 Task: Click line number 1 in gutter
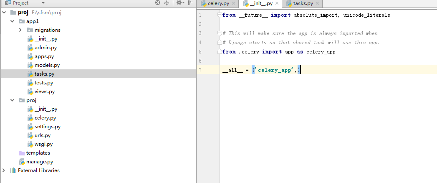coord(200,15)
